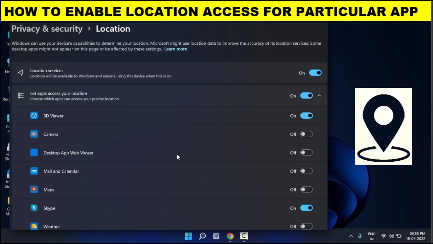Click the Desktop App Web Viewer icon
The image size is (433, 244).
coord(34,152)
